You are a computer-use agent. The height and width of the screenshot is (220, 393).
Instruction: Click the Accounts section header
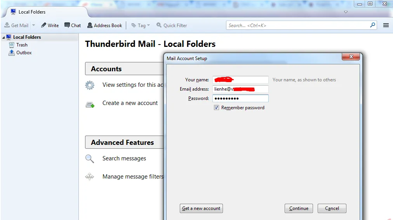[124, 69]
